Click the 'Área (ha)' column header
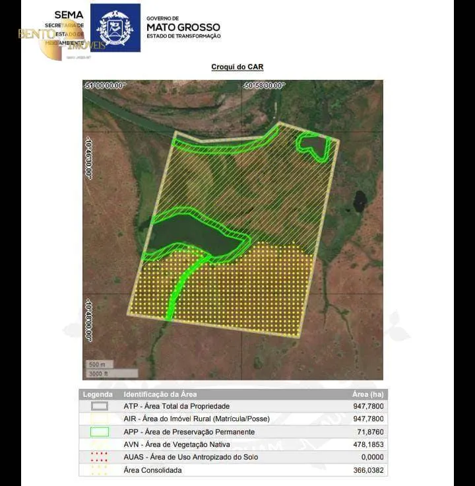 368,394
